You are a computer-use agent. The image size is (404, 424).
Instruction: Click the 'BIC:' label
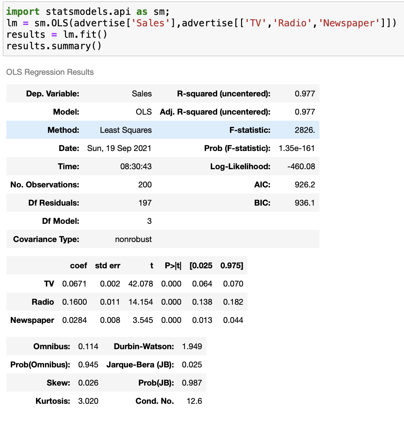pyautogui.click(x=262, y=203)
